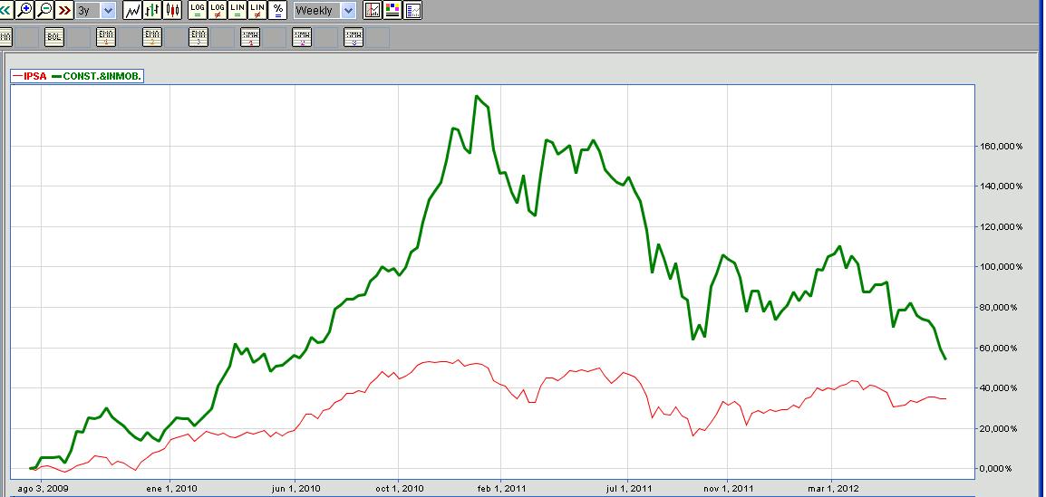Open the color palette settings icon
Image resolution: width=1046 pixels, height=497 pixels.
(x=392, y=10)
